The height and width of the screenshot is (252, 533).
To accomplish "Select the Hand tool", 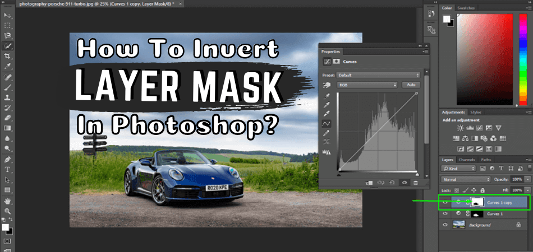I will pos(7,201).
